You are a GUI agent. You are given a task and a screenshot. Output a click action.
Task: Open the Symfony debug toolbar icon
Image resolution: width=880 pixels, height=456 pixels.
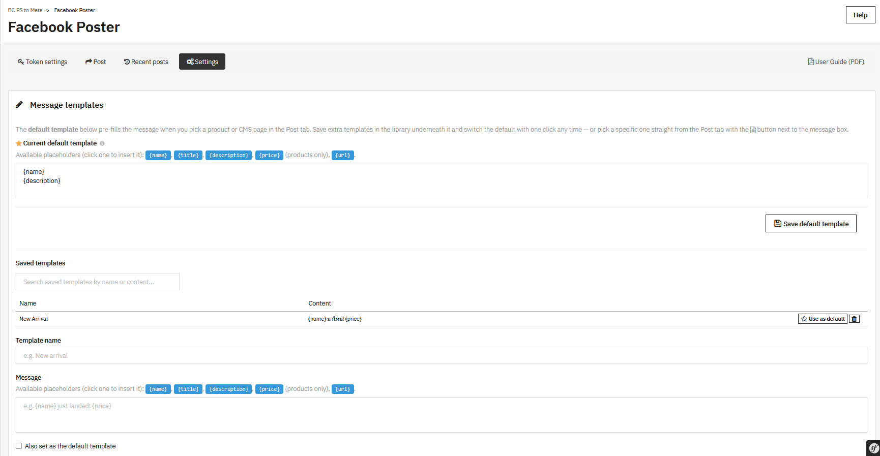[873, 448]
